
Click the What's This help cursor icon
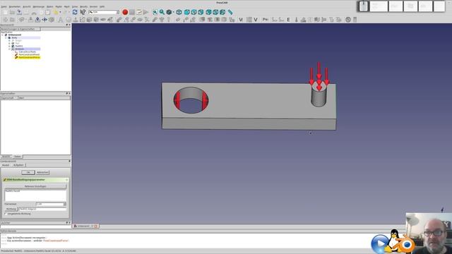point(83,12)
